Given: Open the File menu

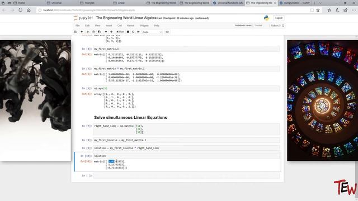Looking at the screenshot, I should pyautogui.click(x=78, y=26).
